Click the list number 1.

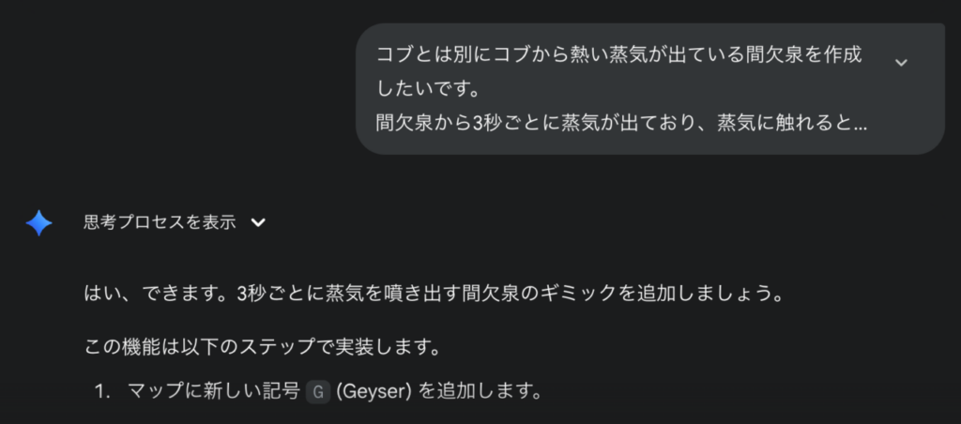[101, 391]
